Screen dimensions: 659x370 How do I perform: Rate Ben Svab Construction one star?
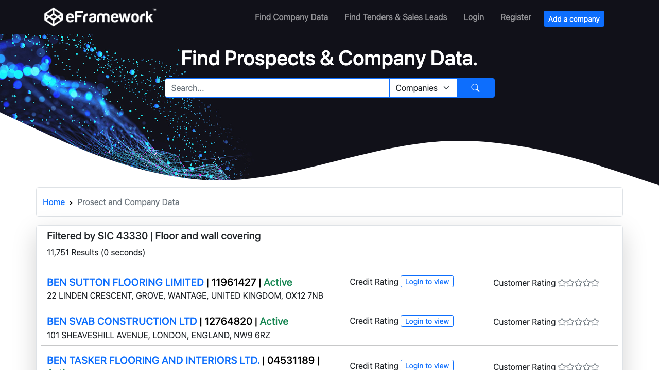pyautogui.click(x=562, y=322)
